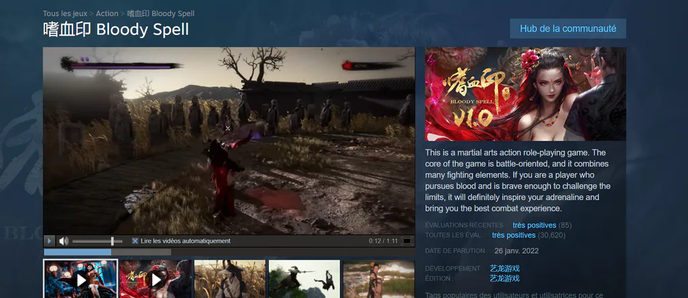Open the publisher 艺龙游戏 link
This screenshot has width=688, height=298.
[505, 279]
